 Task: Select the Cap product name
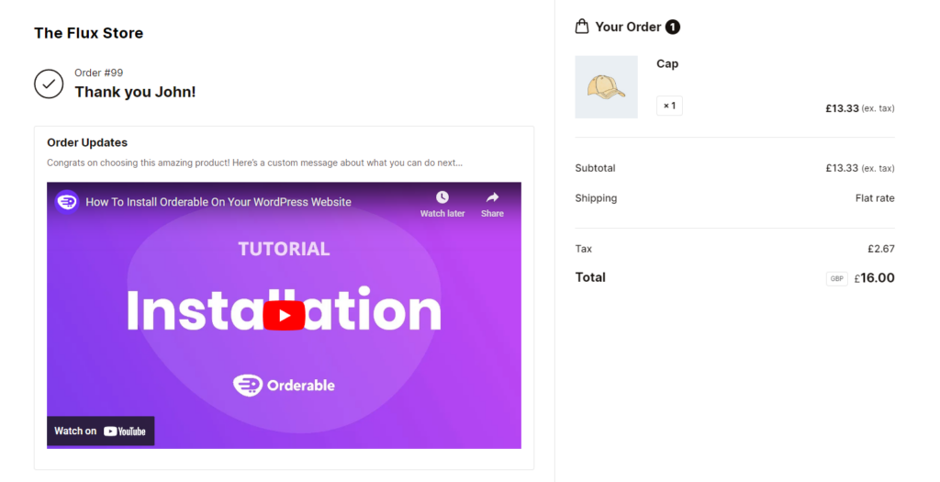[x=667, y=63]
